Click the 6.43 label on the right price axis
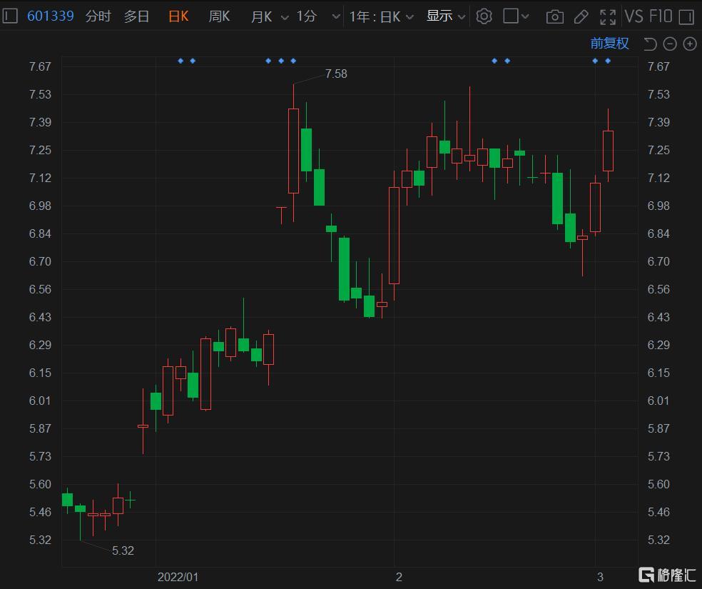The width and height of the screenshot is (702, 589). pos(658,317)
